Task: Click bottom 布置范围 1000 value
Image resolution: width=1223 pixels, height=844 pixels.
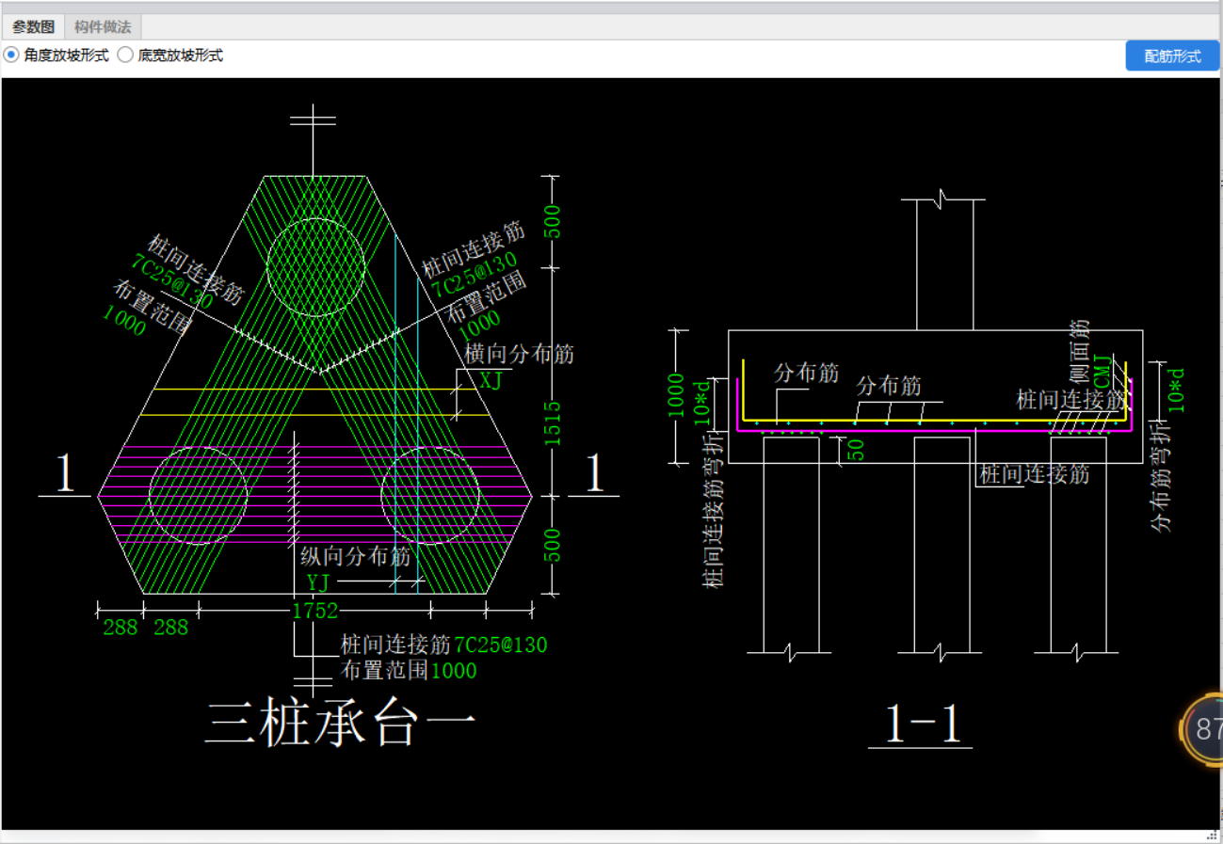Action: 453,671
